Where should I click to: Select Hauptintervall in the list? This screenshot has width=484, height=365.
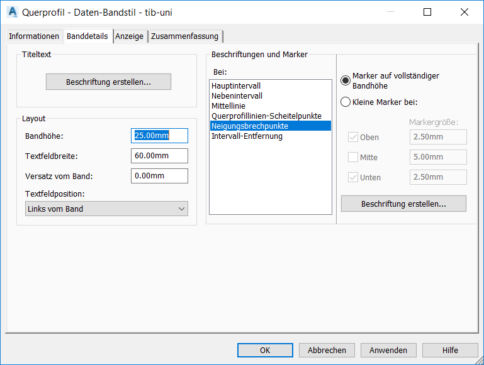236,86
